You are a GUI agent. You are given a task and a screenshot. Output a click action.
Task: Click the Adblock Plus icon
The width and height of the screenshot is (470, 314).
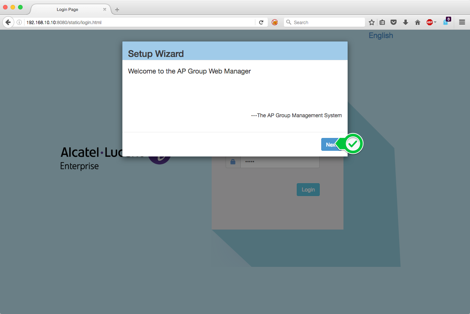[429, 22]
